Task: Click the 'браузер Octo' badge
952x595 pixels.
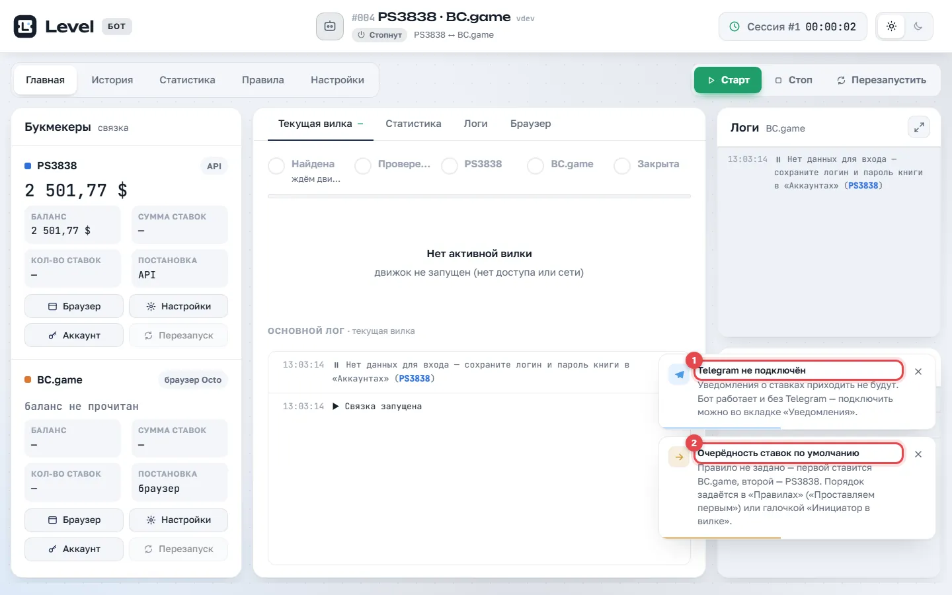Action: pyautogui.click(x=193, y=380)
